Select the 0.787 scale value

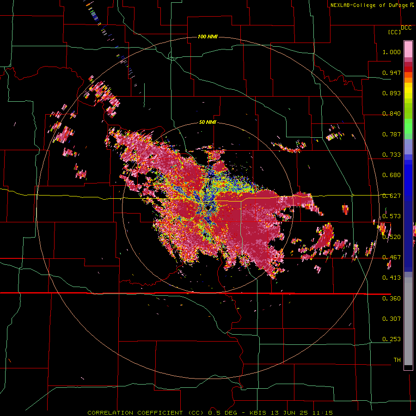pos(392,134)
